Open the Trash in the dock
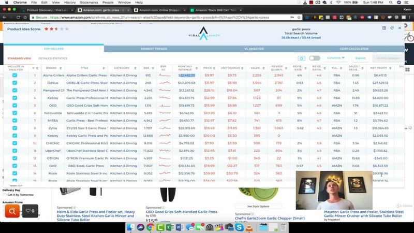Screen dimensions: 414x233 (x=283, y=227)
